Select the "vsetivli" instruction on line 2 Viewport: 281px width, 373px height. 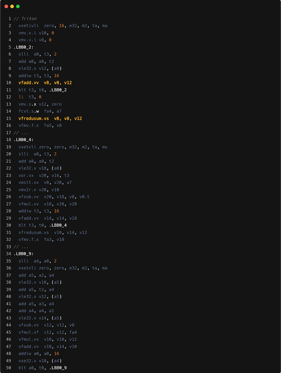[x=29, y=26]
